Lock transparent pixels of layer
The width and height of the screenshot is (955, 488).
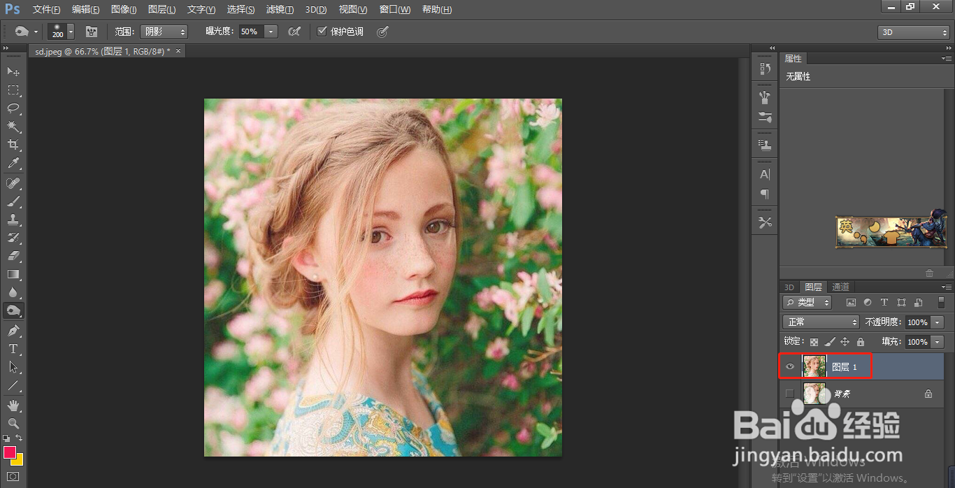[x=814, y=342]
